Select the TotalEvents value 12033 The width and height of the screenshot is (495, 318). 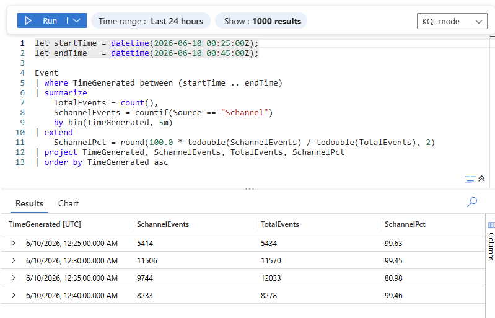point(271,278)
